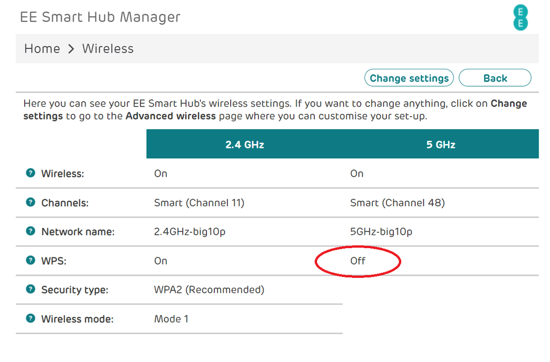Click the network name '5GHz-big10p'
The image size is (550, 362).
click(x=381, y=232)
